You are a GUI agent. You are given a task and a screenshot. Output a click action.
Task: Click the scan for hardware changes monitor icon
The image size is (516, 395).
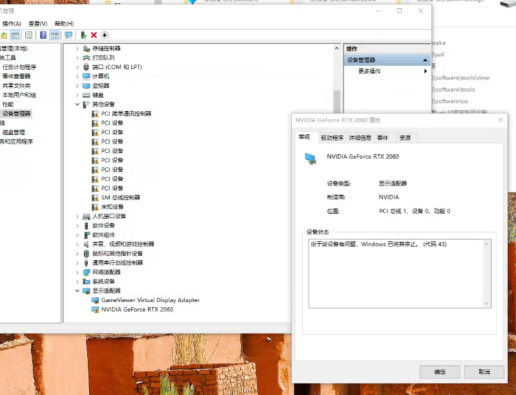(68, 35)
